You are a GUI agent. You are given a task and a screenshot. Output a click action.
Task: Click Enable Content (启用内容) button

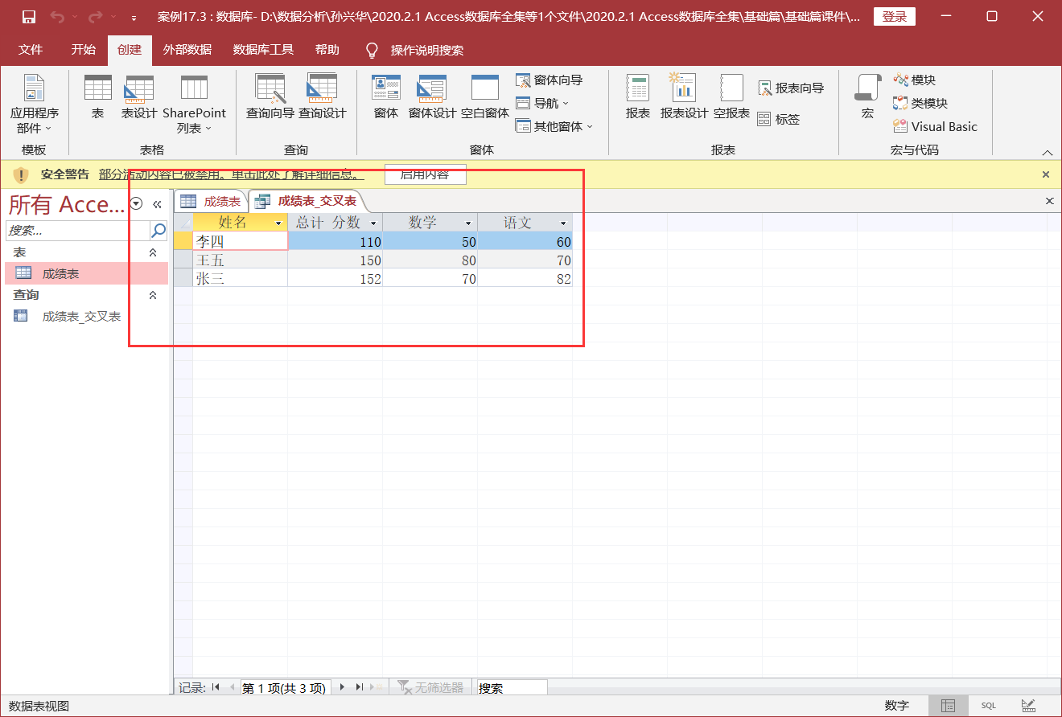point(425,174)
